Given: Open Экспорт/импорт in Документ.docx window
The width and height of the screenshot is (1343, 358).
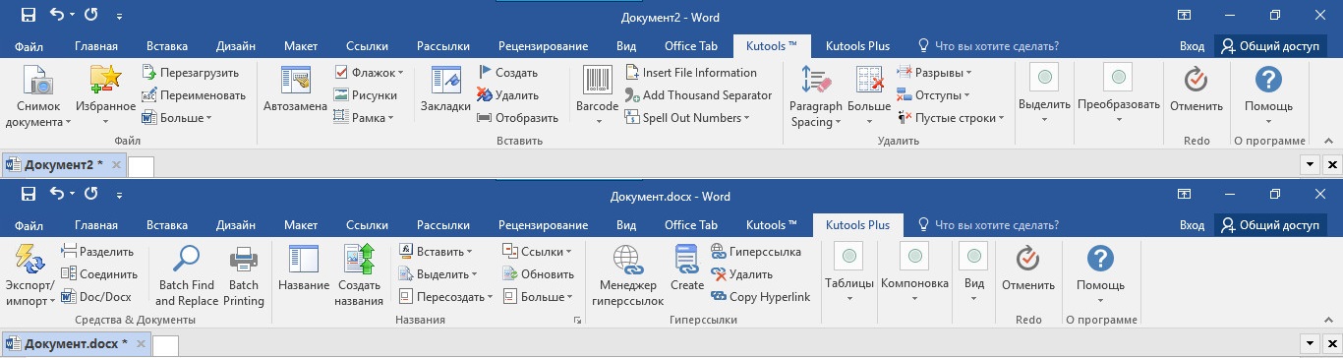Looking at the screenshot, I should 31,276.
